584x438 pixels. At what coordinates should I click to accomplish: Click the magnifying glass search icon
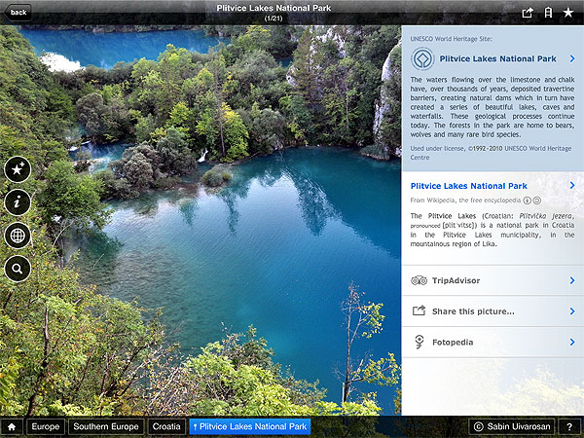coord(18,269)
